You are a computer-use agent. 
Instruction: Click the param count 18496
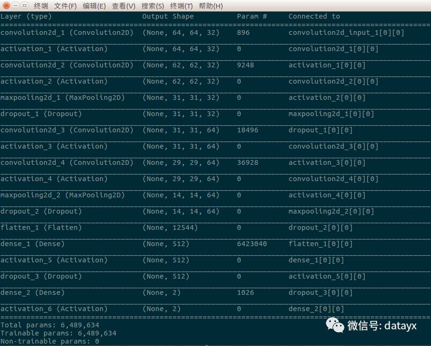(248, 130)
